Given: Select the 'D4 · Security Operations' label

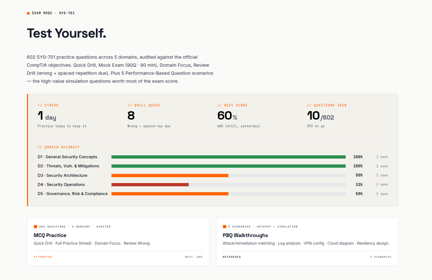Looking at the screenshot, I should [61, 184].
